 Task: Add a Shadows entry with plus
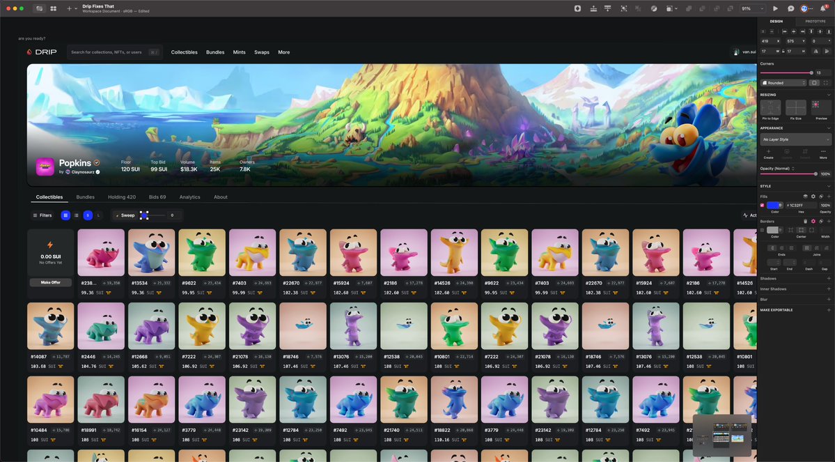pos(829,279)
